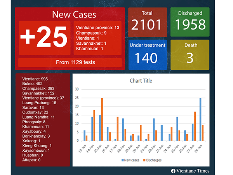
Task: Click the From 1129 tests bar
Action: click(70, 62)
